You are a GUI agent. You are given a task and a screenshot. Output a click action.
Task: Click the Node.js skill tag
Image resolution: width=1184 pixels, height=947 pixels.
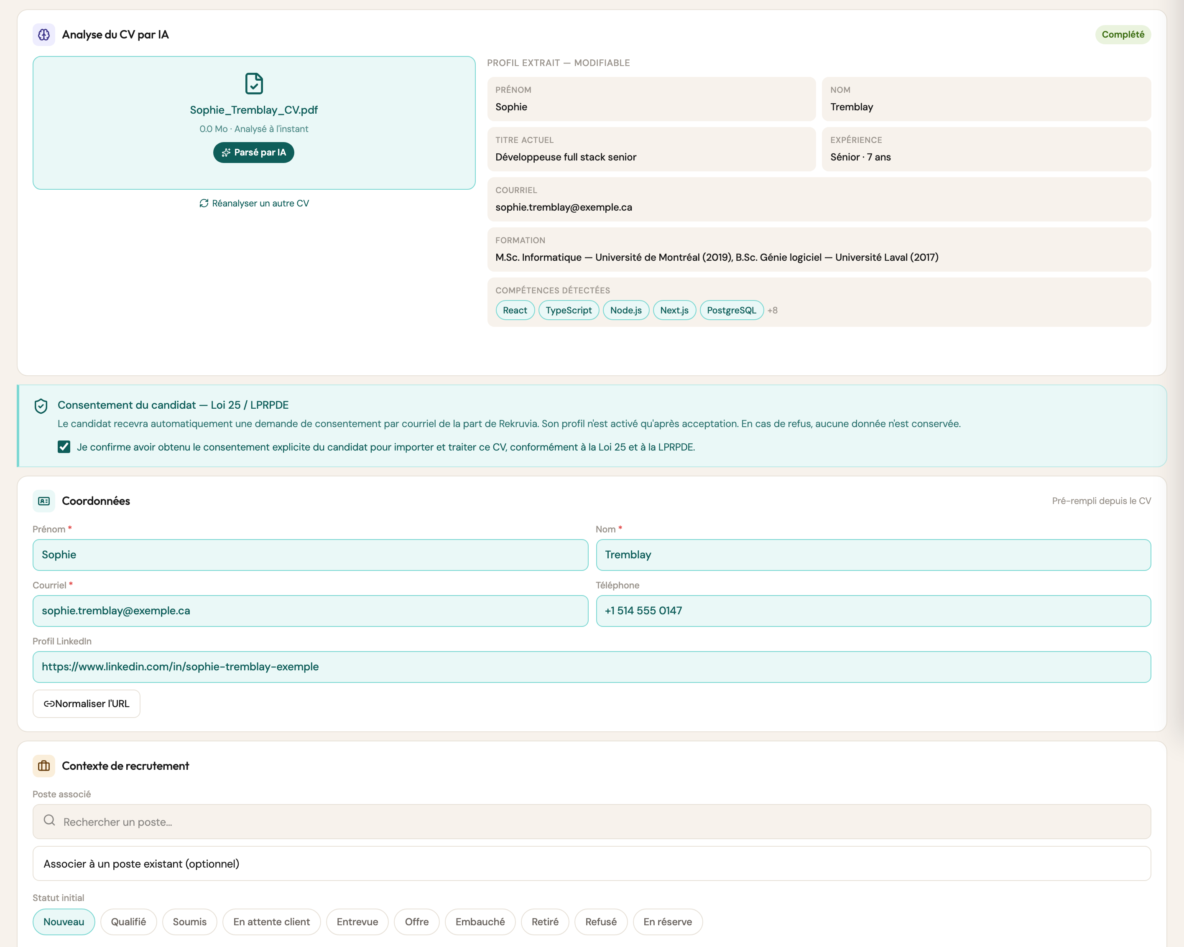(x=626, y=310)
